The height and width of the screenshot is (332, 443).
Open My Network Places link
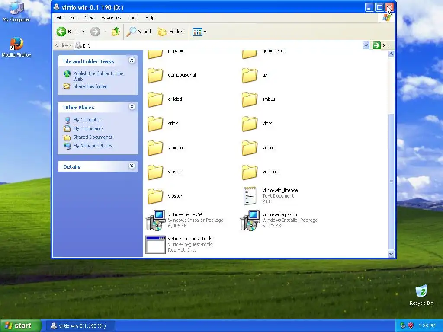pos(93,146)
